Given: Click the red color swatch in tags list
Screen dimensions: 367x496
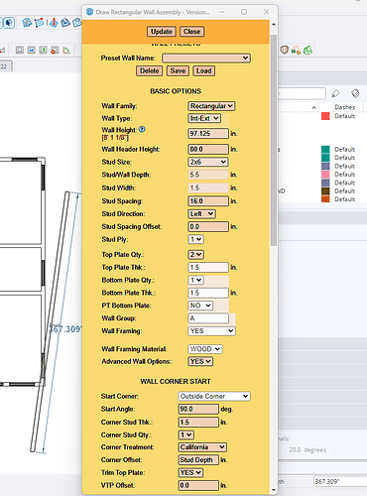Looking at the screenshot, I should coord(325,116).
